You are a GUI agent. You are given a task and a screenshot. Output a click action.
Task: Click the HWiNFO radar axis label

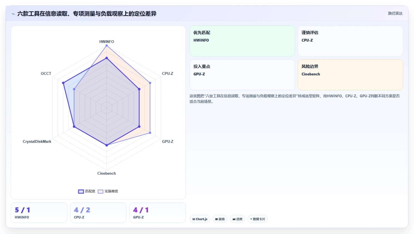click(106, 42)
